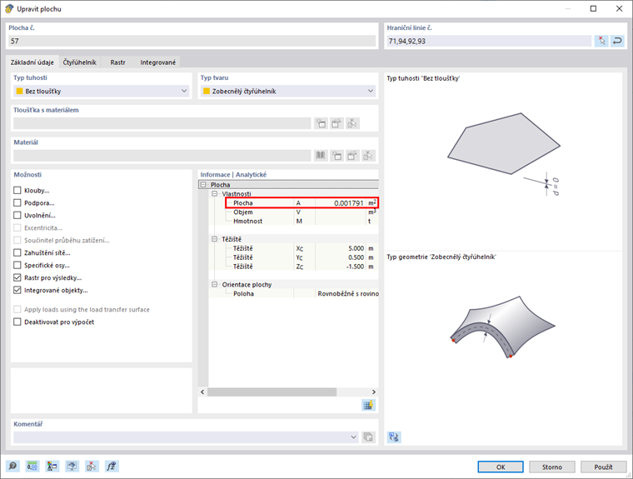The height and width of the screenshot is (479, 633).
Task: Switch to the Integrované tab
Action: click(158, 62)
